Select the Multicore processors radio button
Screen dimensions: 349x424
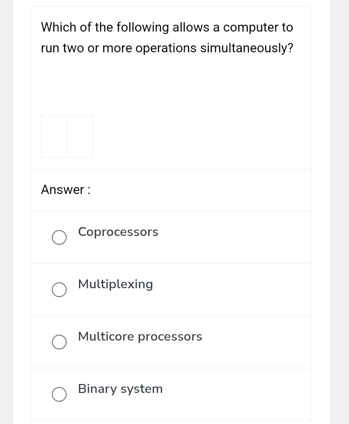click(x=59, y=342)
